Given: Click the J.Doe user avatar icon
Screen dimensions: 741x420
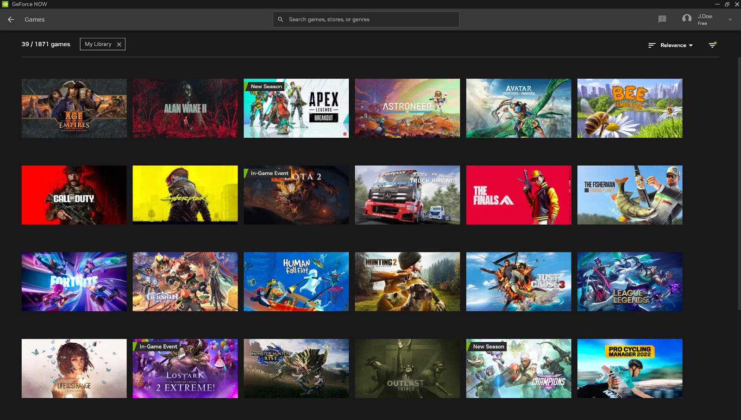Looking at the screenshot, I should [x=687, y=19].
